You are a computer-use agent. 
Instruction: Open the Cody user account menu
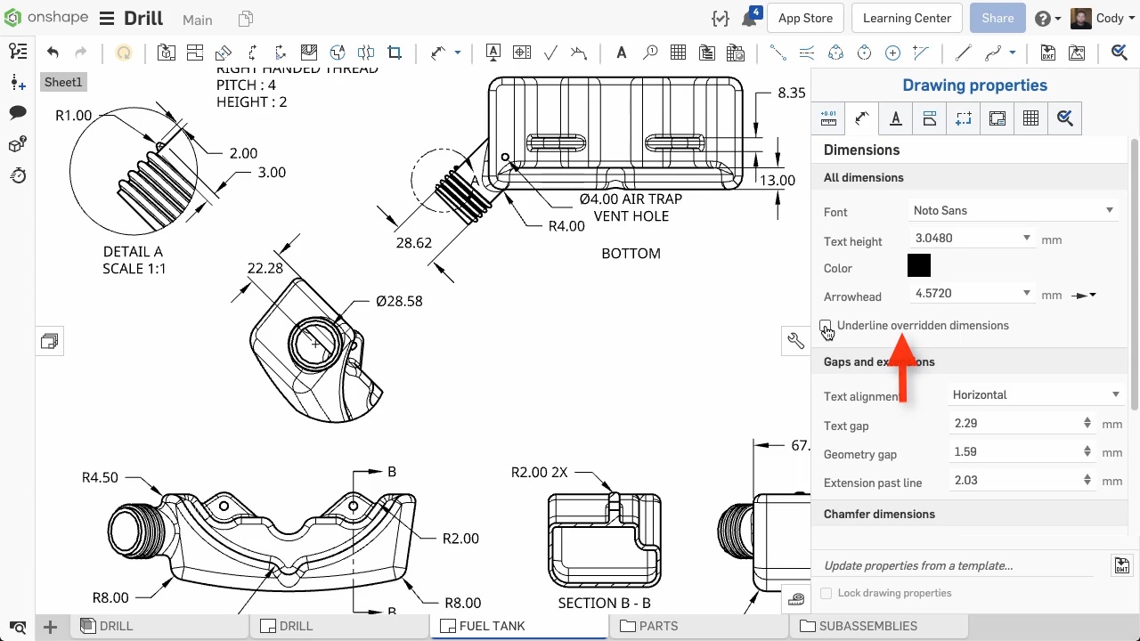click(1102, 19)
